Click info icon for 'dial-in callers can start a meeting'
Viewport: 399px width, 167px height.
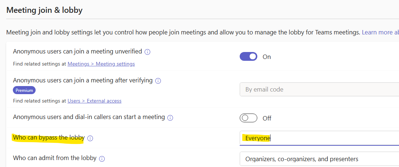click(170, 118)
